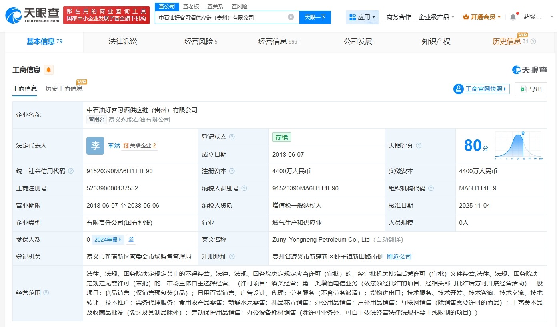
Task: Click the notification bell icon
Action: [513, 16]
